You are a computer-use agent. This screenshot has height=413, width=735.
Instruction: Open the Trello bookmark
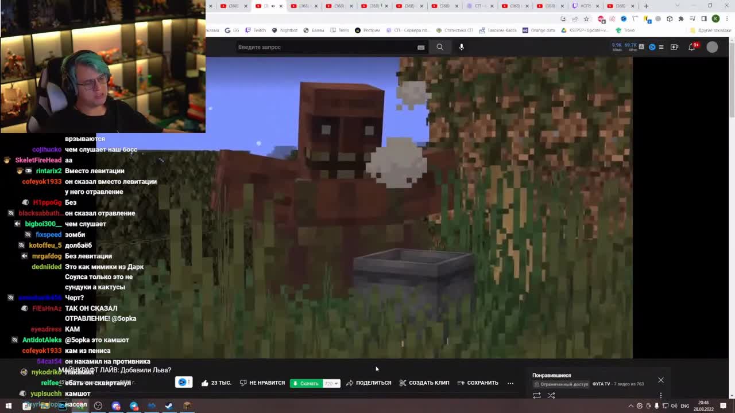(x=340, y=30)
